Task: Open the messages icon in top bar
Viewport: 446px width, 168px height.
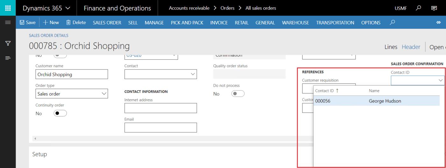Action: (434, 8)
